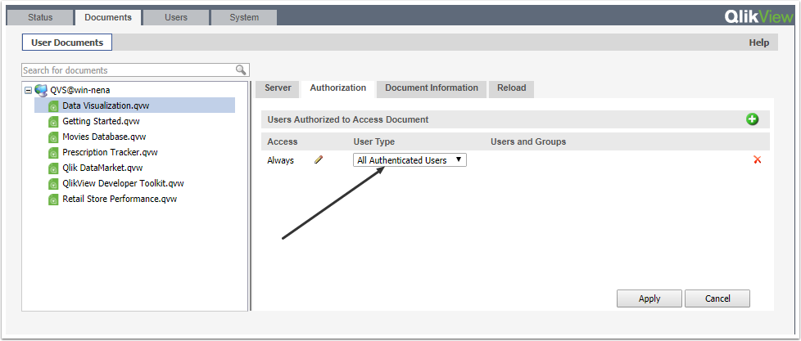The image size is (801, 341).
Task: Select Movies Database.qvw document
Action: tap(104, 137)
